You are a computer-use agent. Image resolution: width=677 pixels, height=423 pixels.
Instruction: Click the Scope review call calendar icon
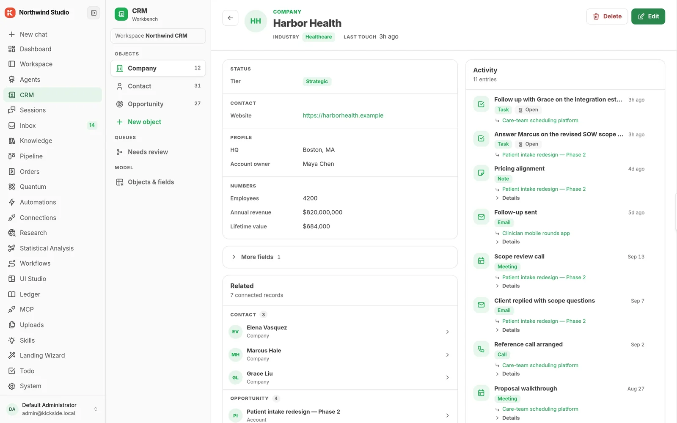[x=481, y=261]
